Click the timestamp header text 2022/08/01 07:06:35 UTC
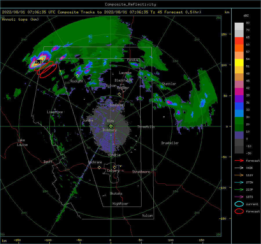Image resolution: width=261 pixels, height=244 pixels. pos(29,12)
